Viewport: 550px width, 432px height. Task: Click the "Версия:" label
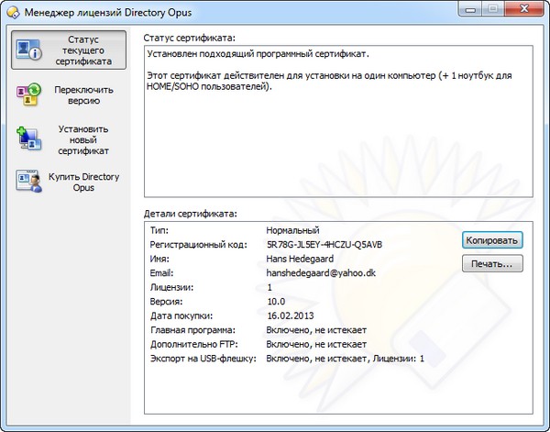(x=167, y=302)
